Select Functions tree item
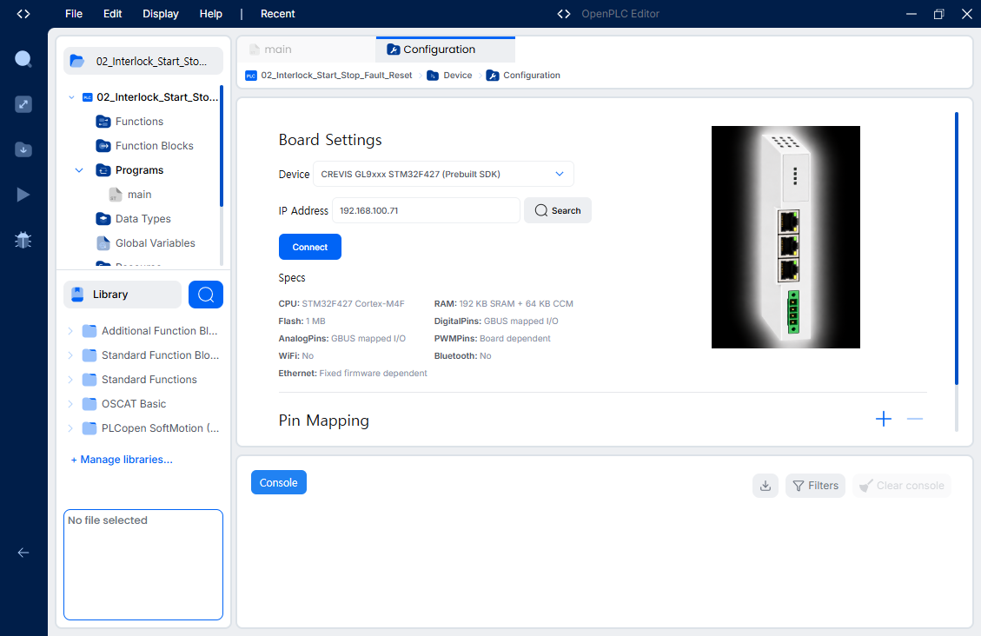Viewport: 981px width, 636px height. [x=140, y=122]
